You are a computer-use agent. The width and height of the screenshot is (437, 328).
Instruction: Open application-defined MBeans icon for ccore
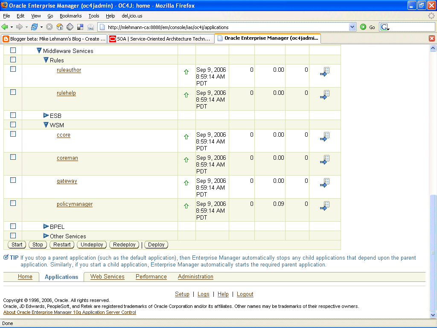tap(325, 137)
